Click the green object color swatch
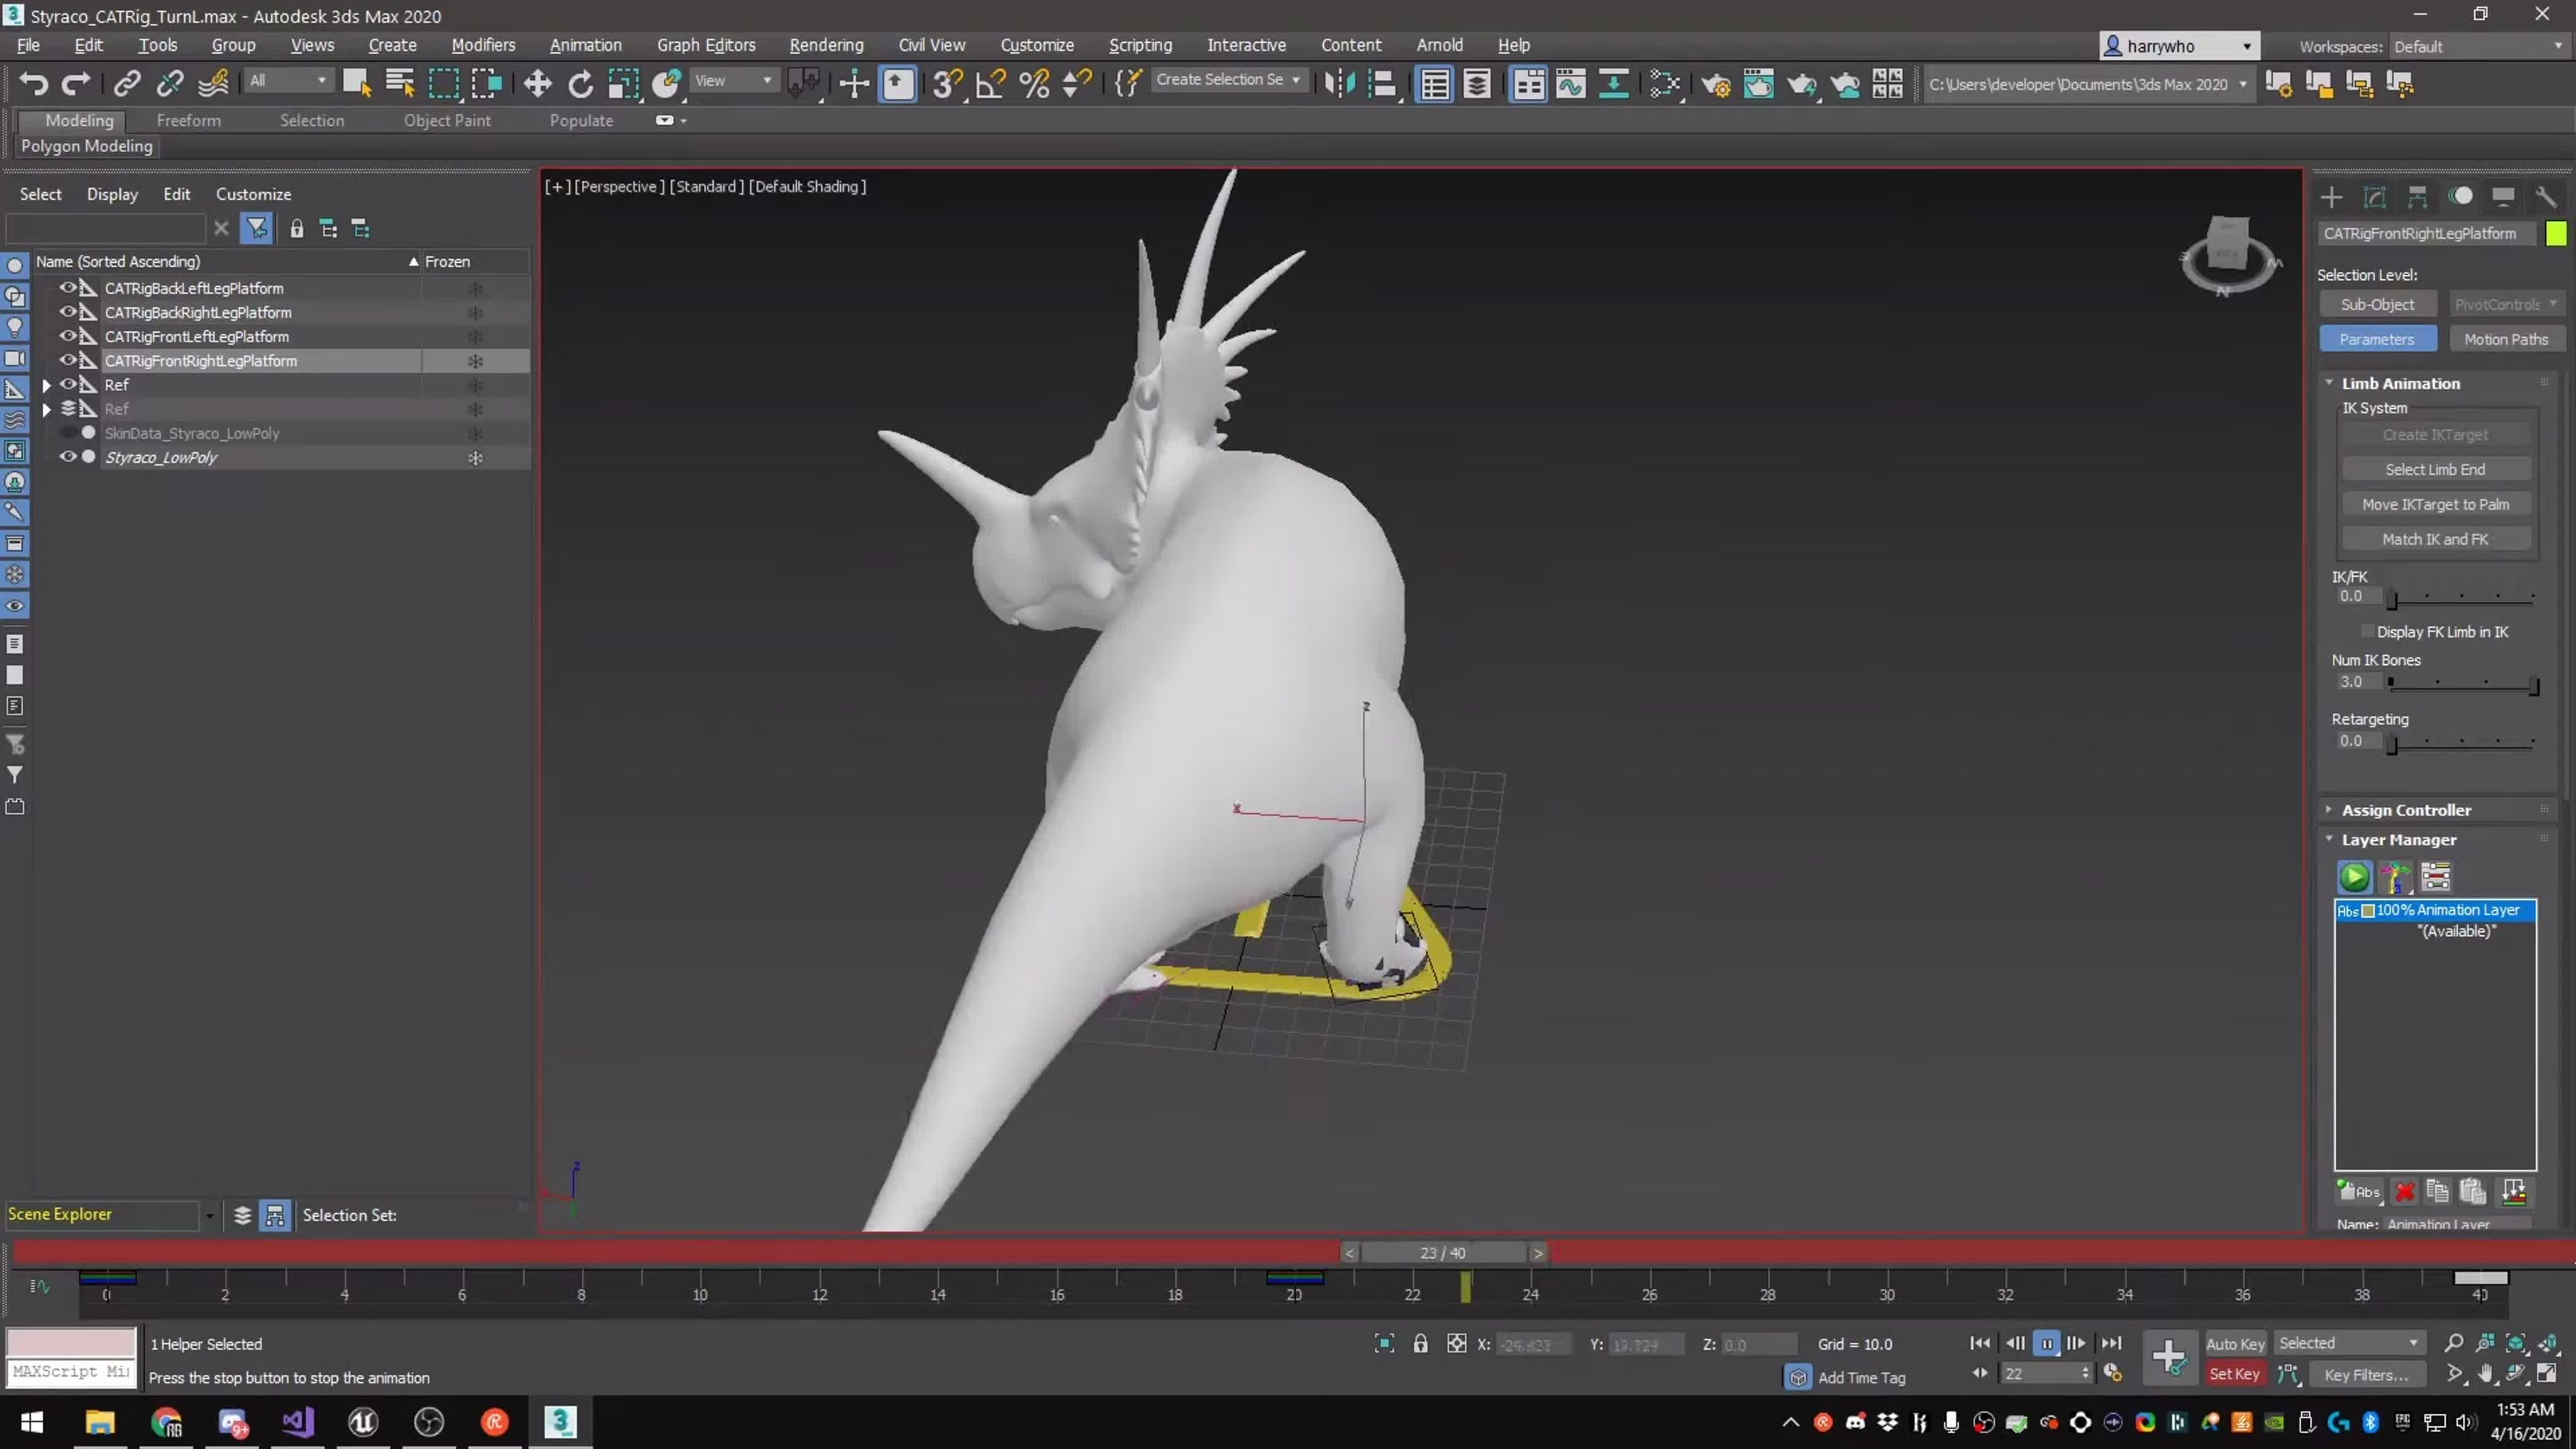 (2555, 233)
